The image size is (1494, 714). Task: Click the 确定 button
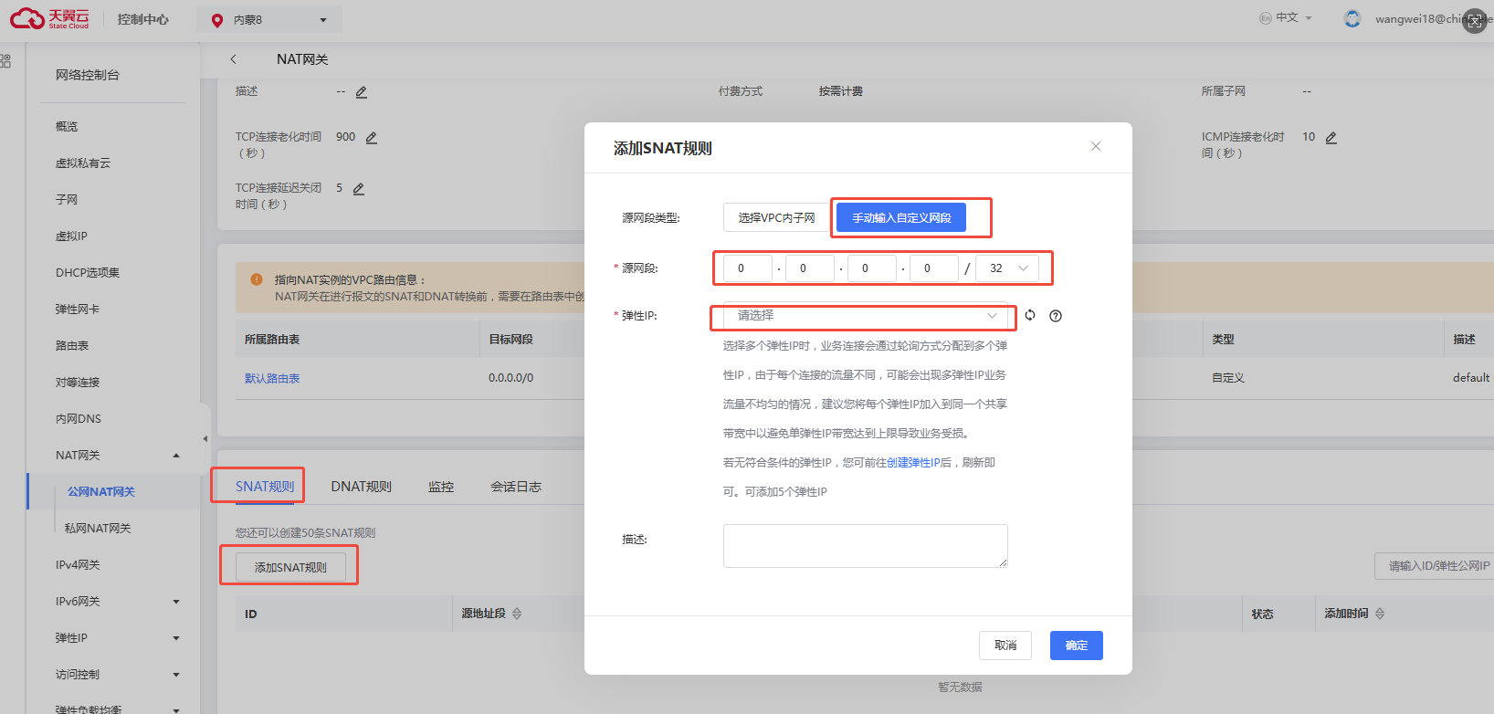pos(1076,646)
